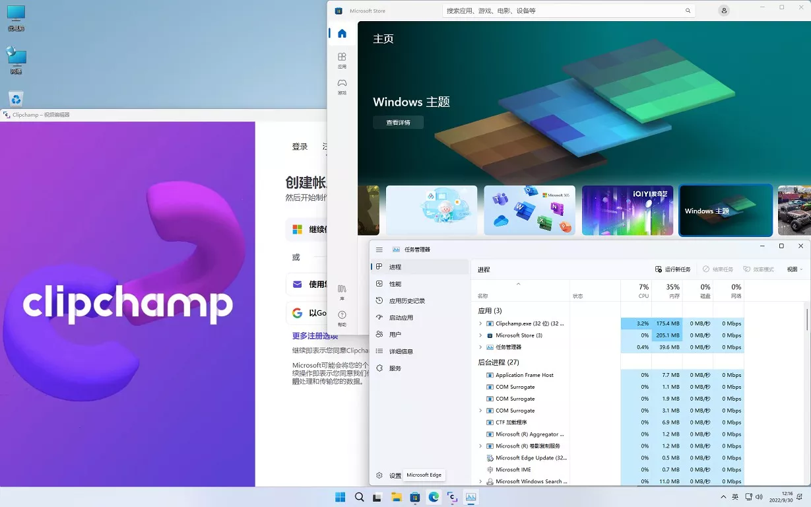Show hidden system tray icons
The width and height of the screenshot is (811, 507).
tap(725, 497)
